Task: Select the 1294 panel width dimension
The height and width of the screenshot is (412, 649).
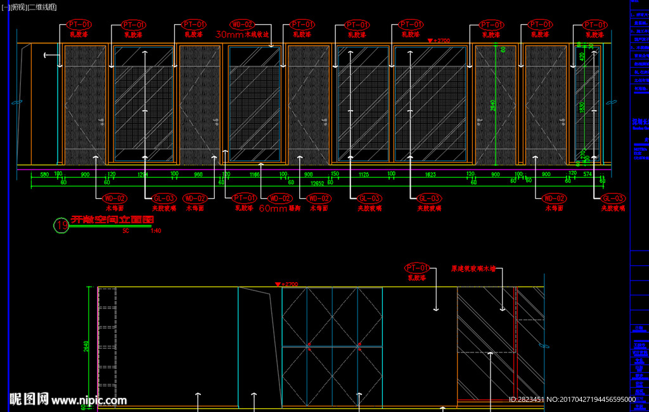Action: click(143, 174)
